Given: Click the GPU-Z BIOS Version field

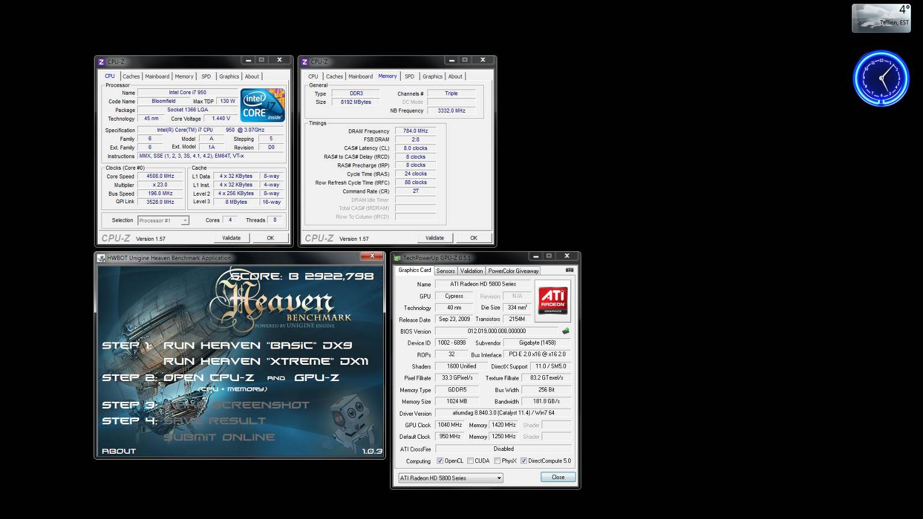Looking at the screenshot, I should [497, 331].
